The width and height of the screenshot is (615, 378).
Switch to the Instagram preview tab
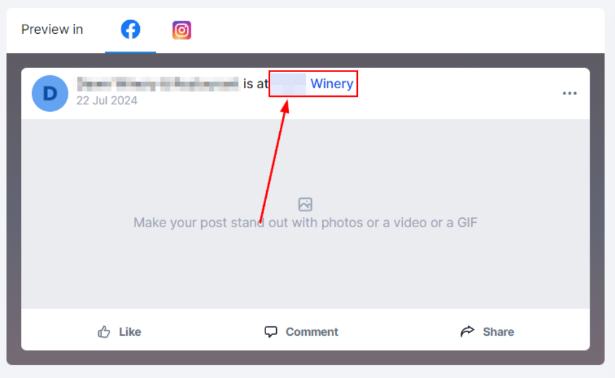[182, 30]
